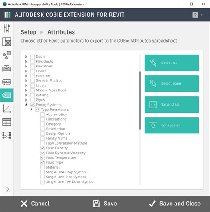The image size is (210, 212).
Task: Open the Coordinates axis icon in sidebar
Action: (x=7, y=109)
